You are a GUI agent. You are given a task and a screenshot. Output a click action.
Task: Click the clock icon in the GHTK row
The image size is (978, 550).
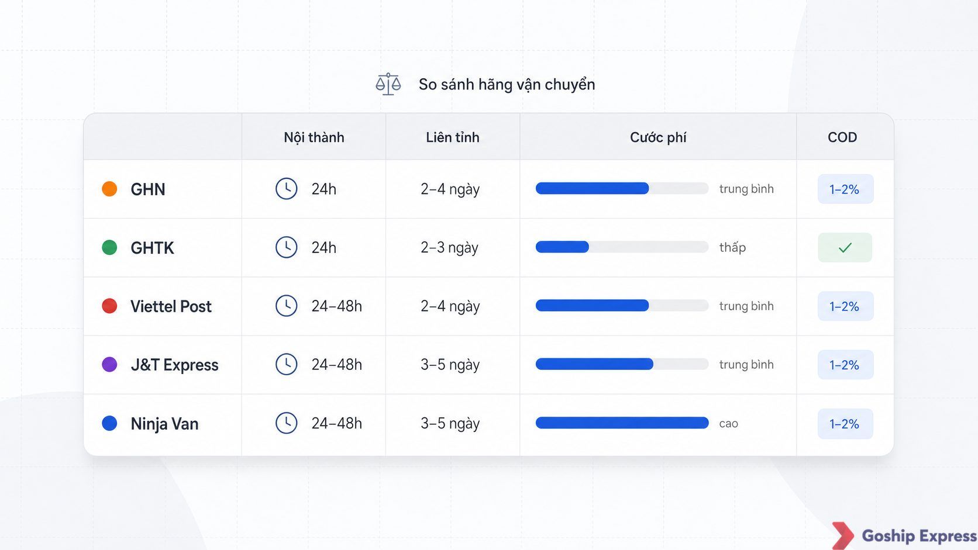coord(287,247)
